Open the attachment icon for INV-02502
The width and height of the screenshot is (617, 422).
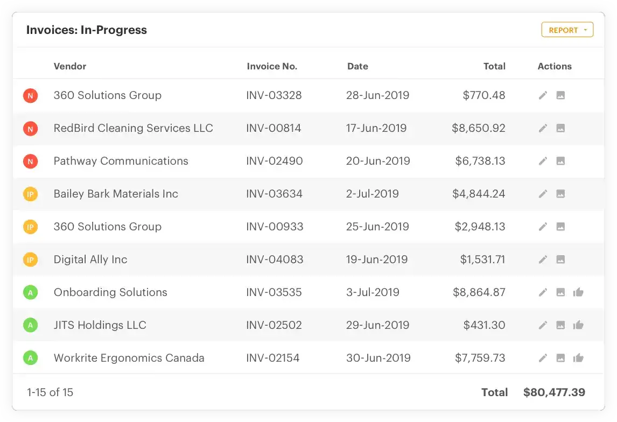click(560, 325)
